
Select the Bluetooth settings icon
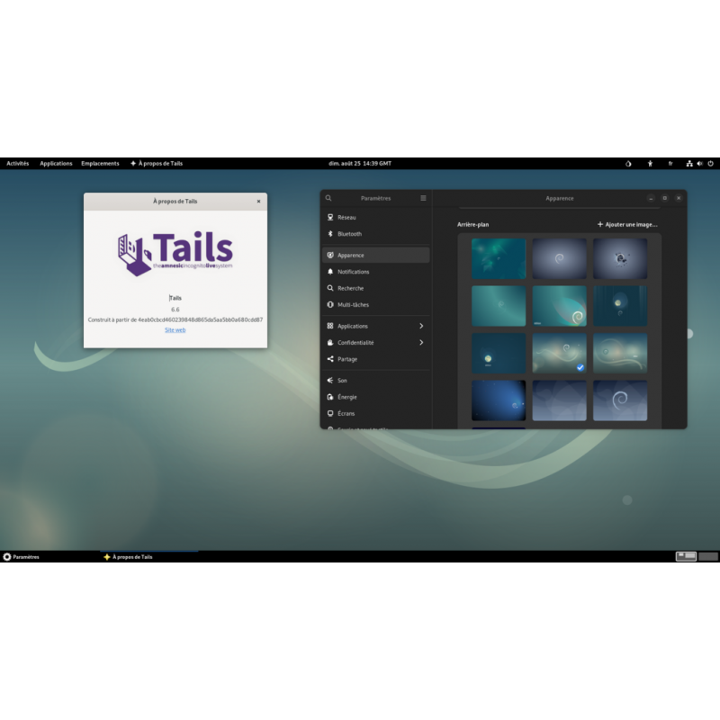[x=329, y=234]
